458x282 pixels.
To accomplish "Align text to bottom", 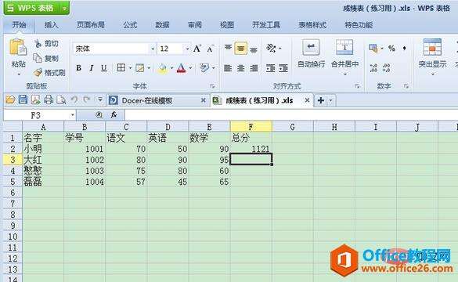I will click(x=254, y=49).
